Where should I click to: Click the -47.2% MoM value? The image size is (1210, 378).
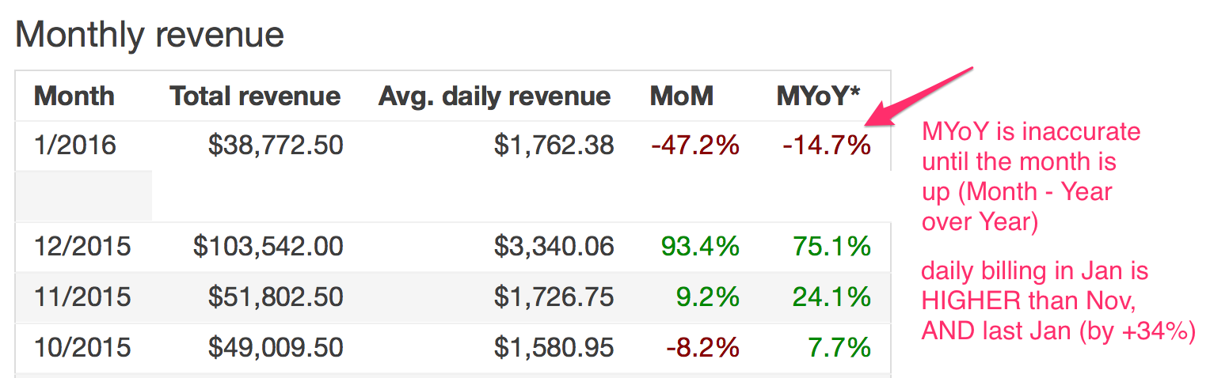[x=694, y=146]
